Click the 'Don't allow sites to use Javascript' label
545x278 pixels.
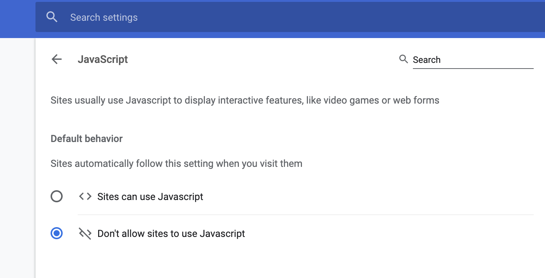pyautogui.click(x=171, y=234)
